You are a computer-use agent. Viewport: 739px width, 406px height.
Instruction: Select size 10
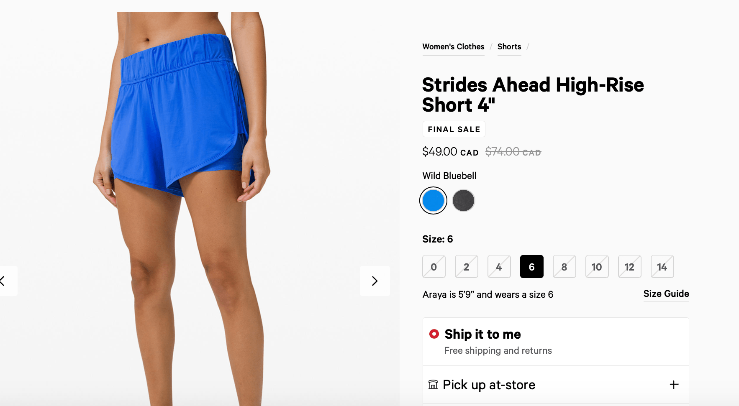pyautogui.click(x=597, y=267)
